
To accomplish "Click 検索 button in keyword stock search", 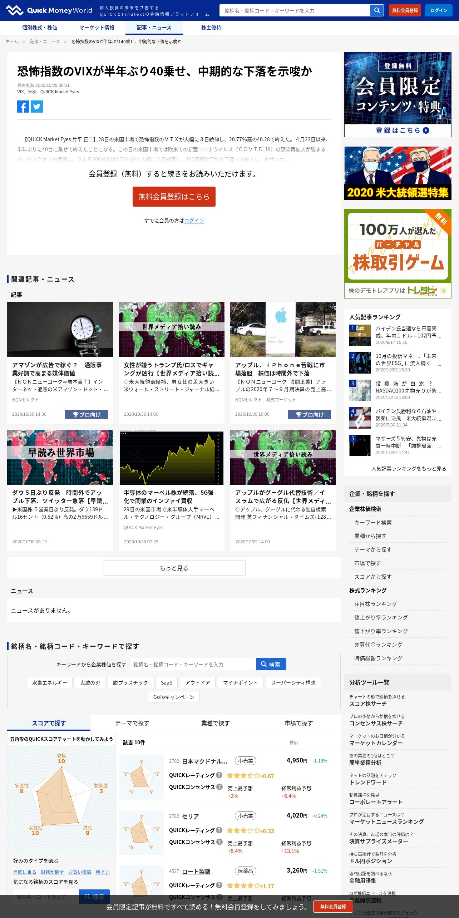I will pos(271,664).
